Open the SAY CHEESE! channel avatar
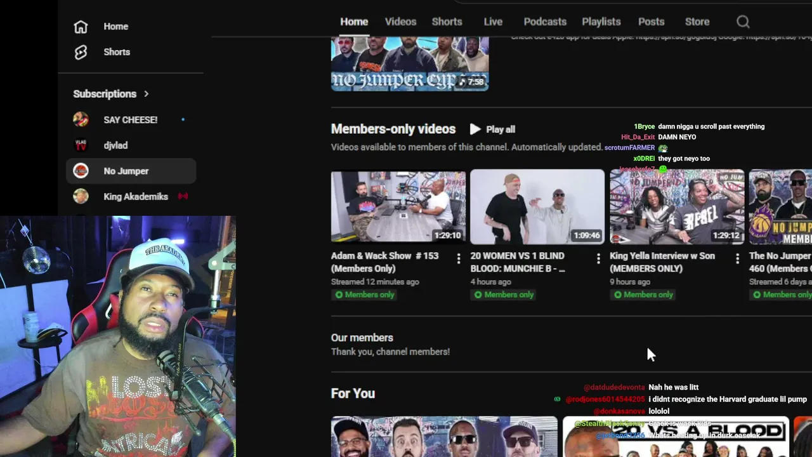The height and width of the screenshot is (457, 812). (x=81, y=119)
